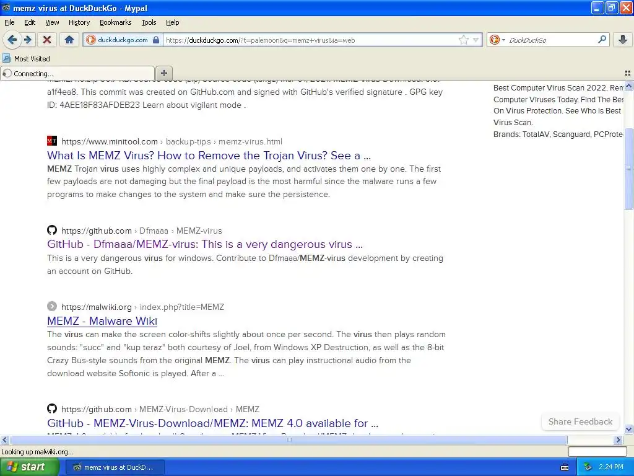Go forward with the Forward arrow button
The width and height of the screenshot is (634, 476).
click(28, 40)
